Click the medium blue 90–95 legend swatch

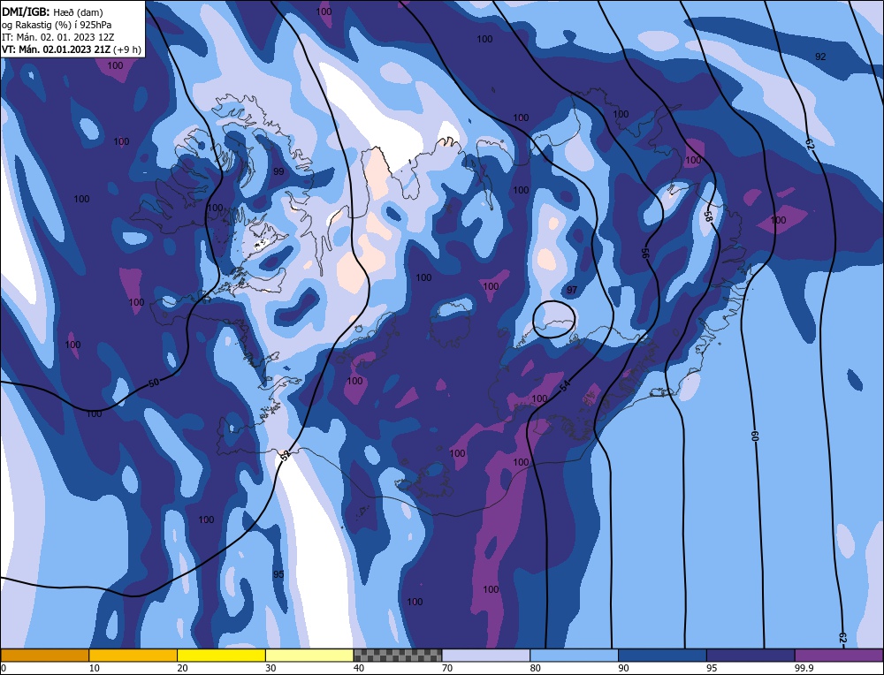tap(662, 655)
